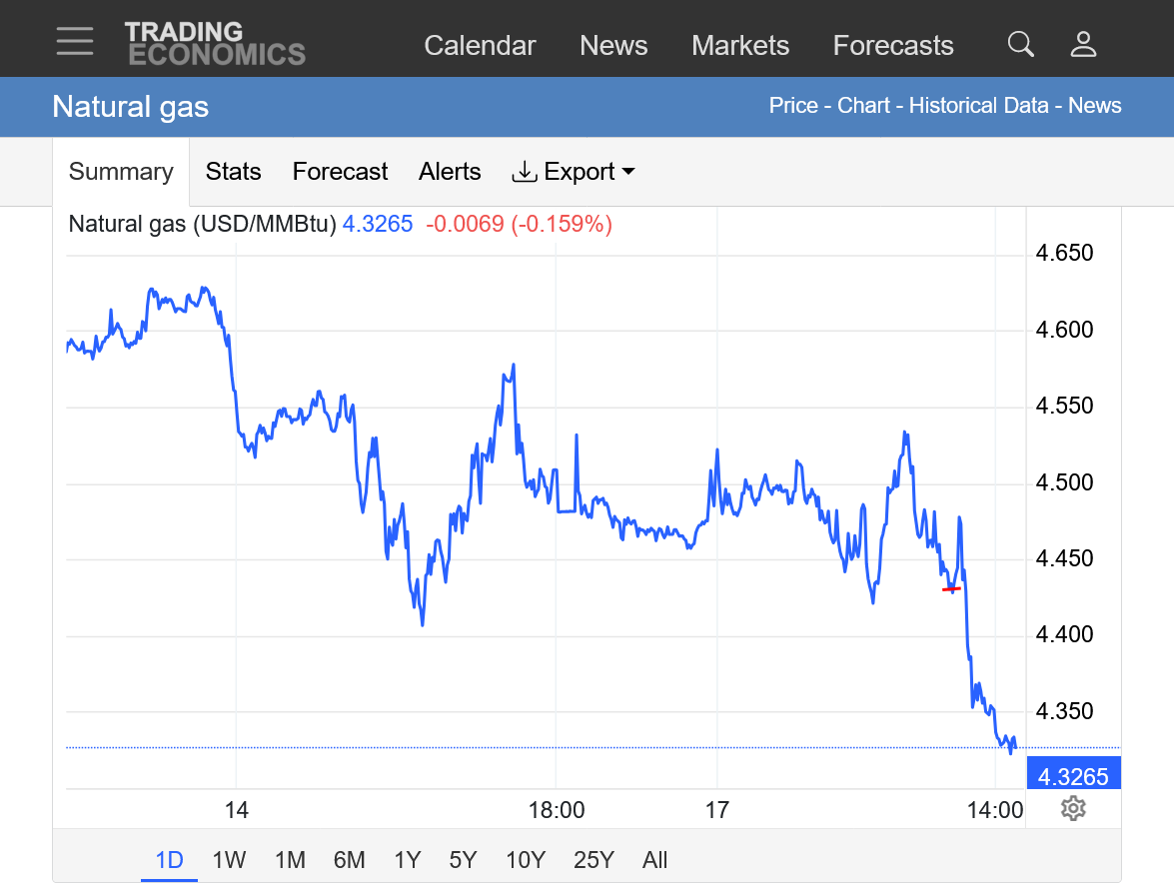Click the Historical Data link

click(978, 106)
